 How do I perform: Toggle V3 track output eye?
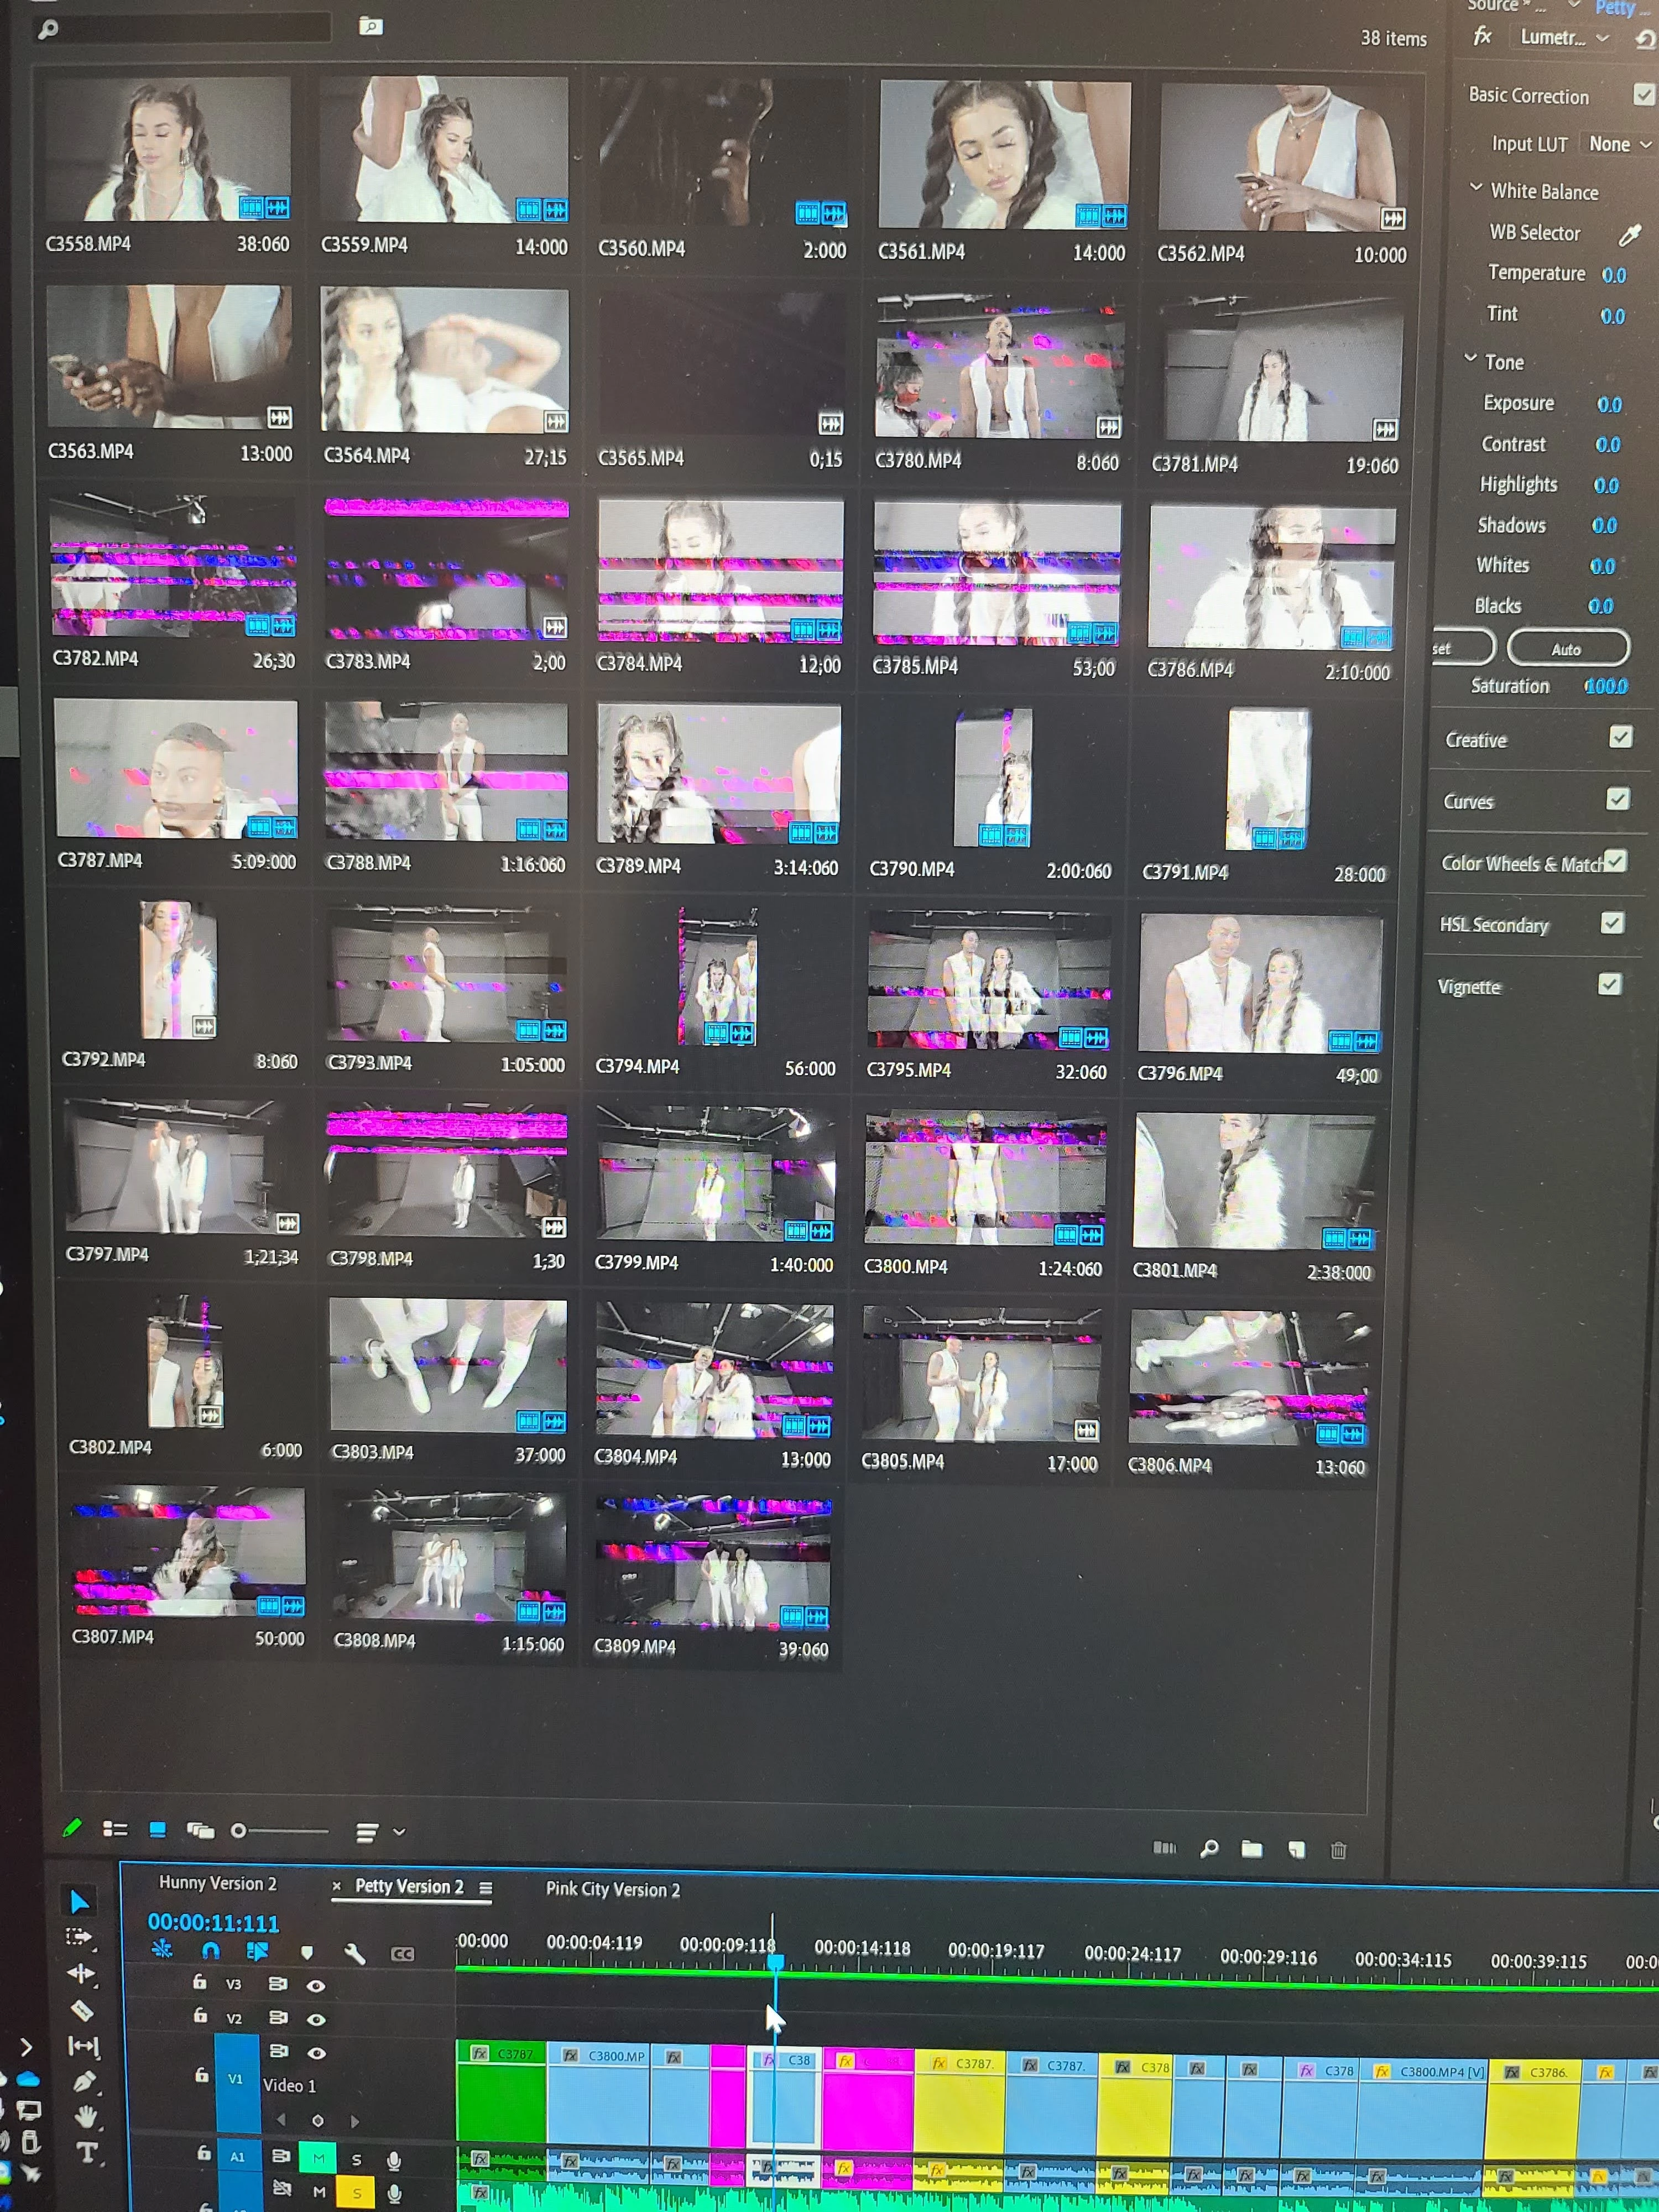316,1986
